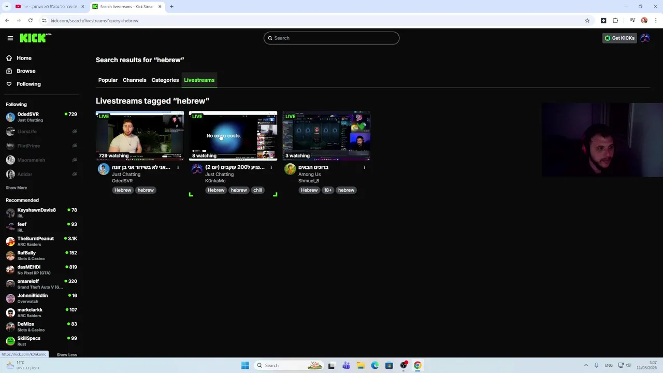Switch to the Categories tab
This screenshot has height=373, width=663.
(165, 80)
